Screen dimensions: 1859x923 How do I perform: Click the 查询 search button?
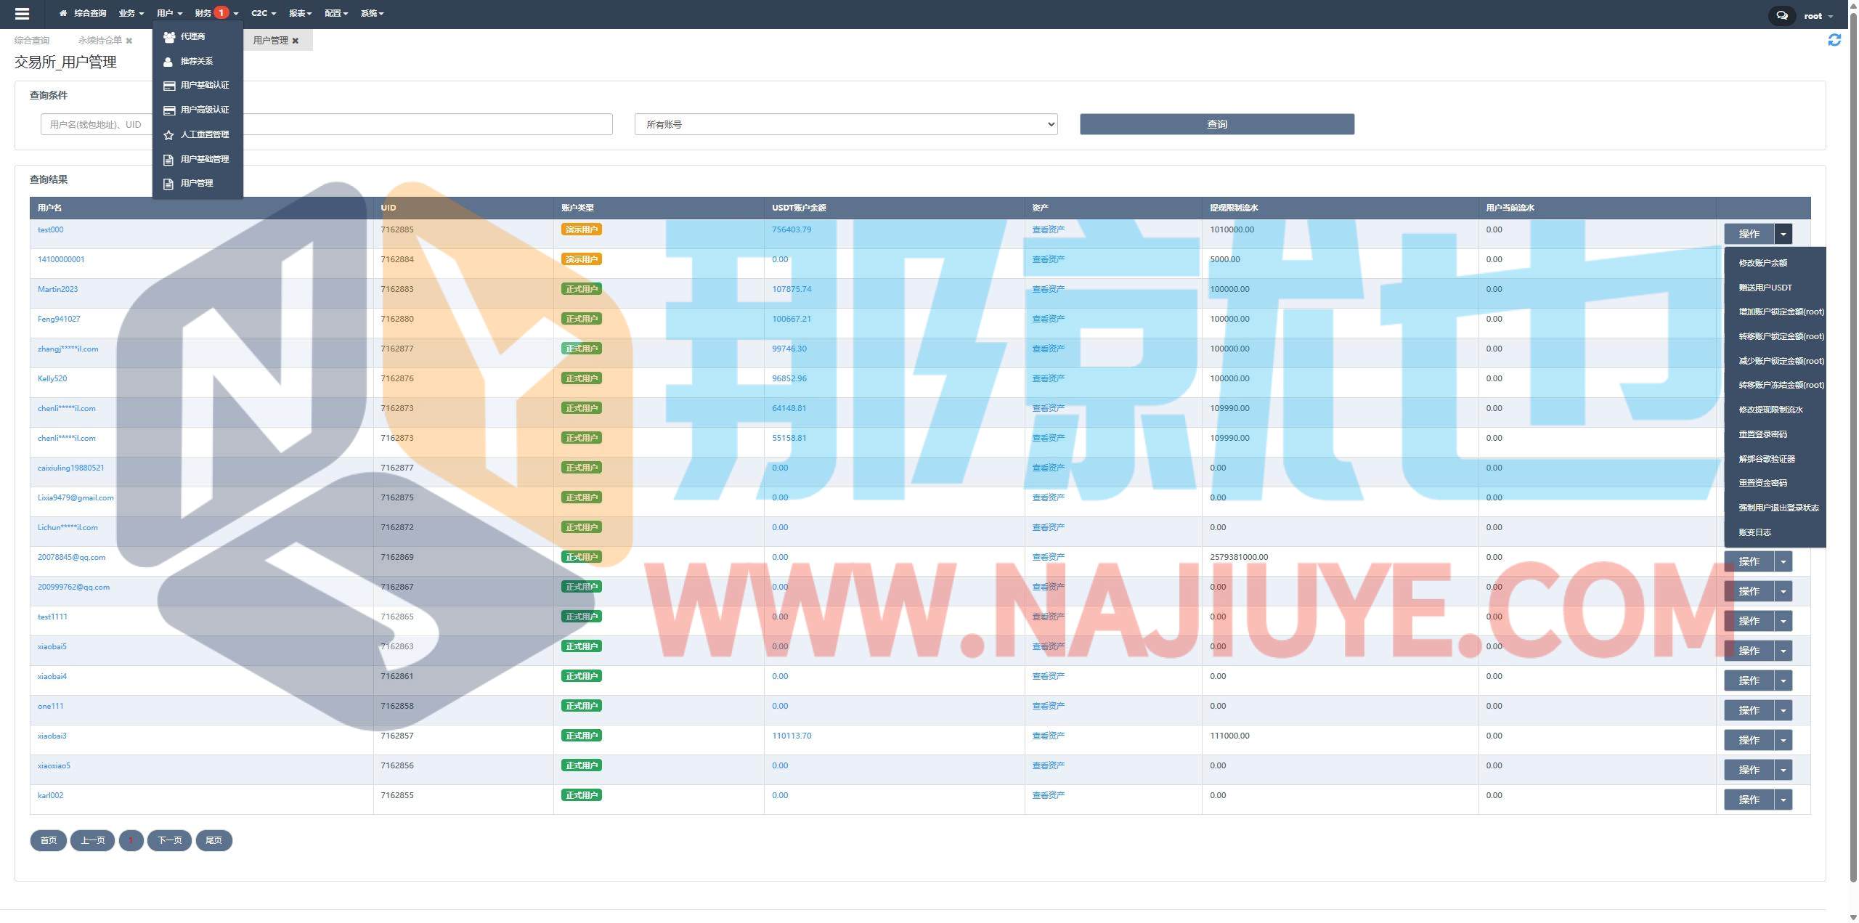click(x=1216, y=125)
